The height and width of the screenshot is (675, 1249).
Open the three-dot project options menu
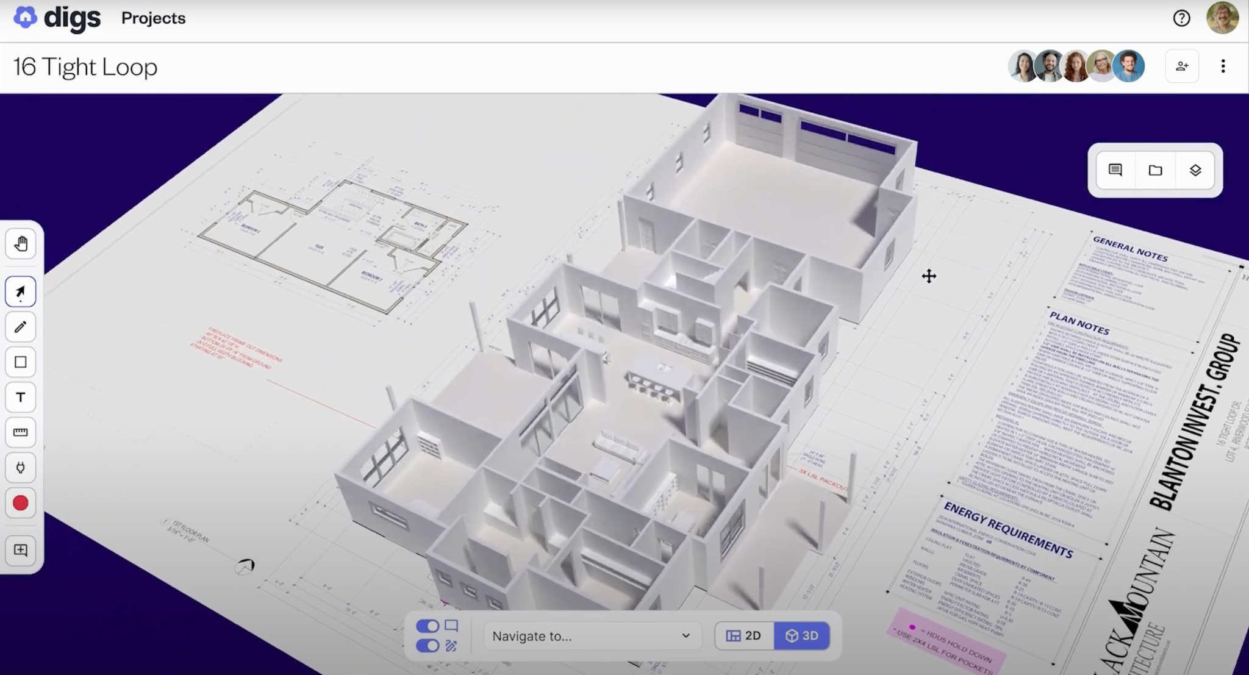(x=1223, y=66)
